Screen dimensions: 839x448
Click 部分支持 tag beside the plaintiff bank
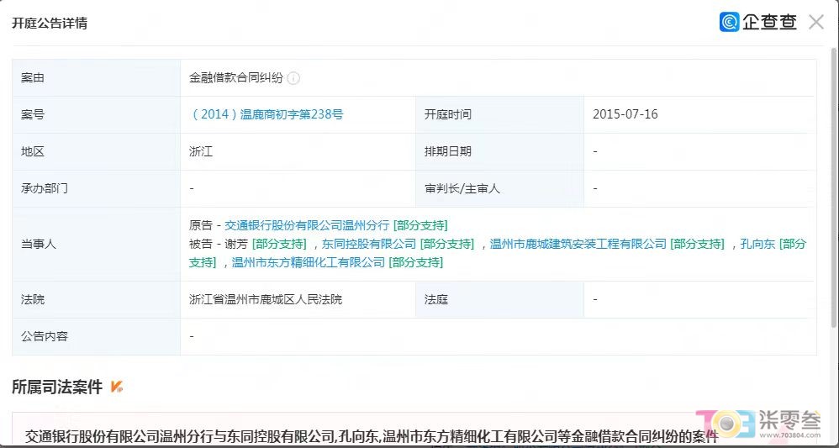click(420, 225)
